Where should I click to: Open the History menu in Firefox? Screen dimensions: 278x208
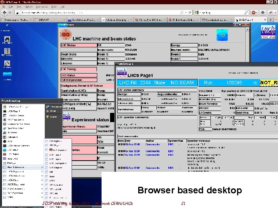coord(29,7)
